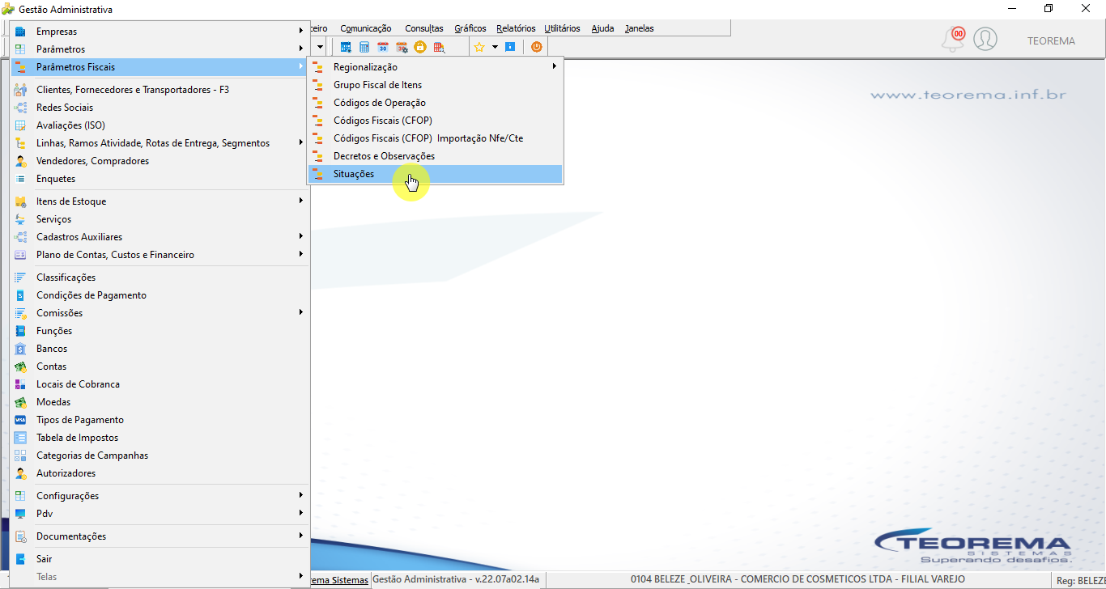Open the Situações submenu entry
The image size is (1106, 589).
(x=435, y=174)
